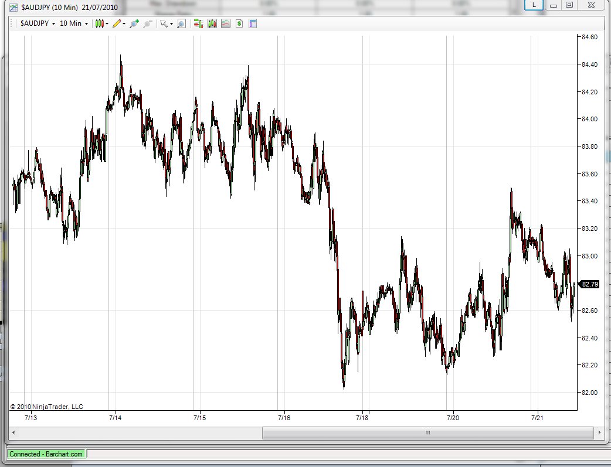Toggle the chart trader icon

tap(198, 24)
